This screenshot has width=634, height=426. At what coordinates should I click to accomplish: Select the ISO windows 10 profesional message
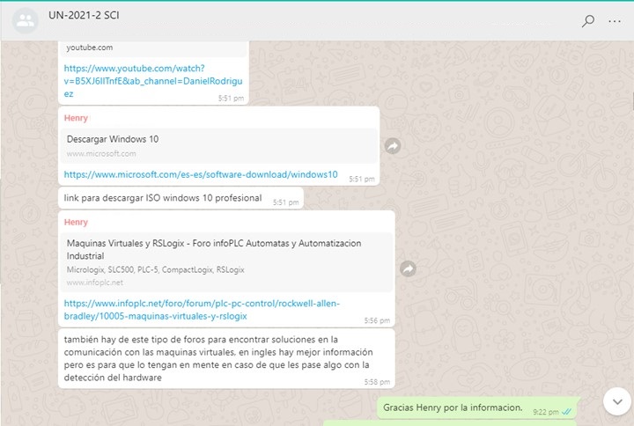coord(164,198)
